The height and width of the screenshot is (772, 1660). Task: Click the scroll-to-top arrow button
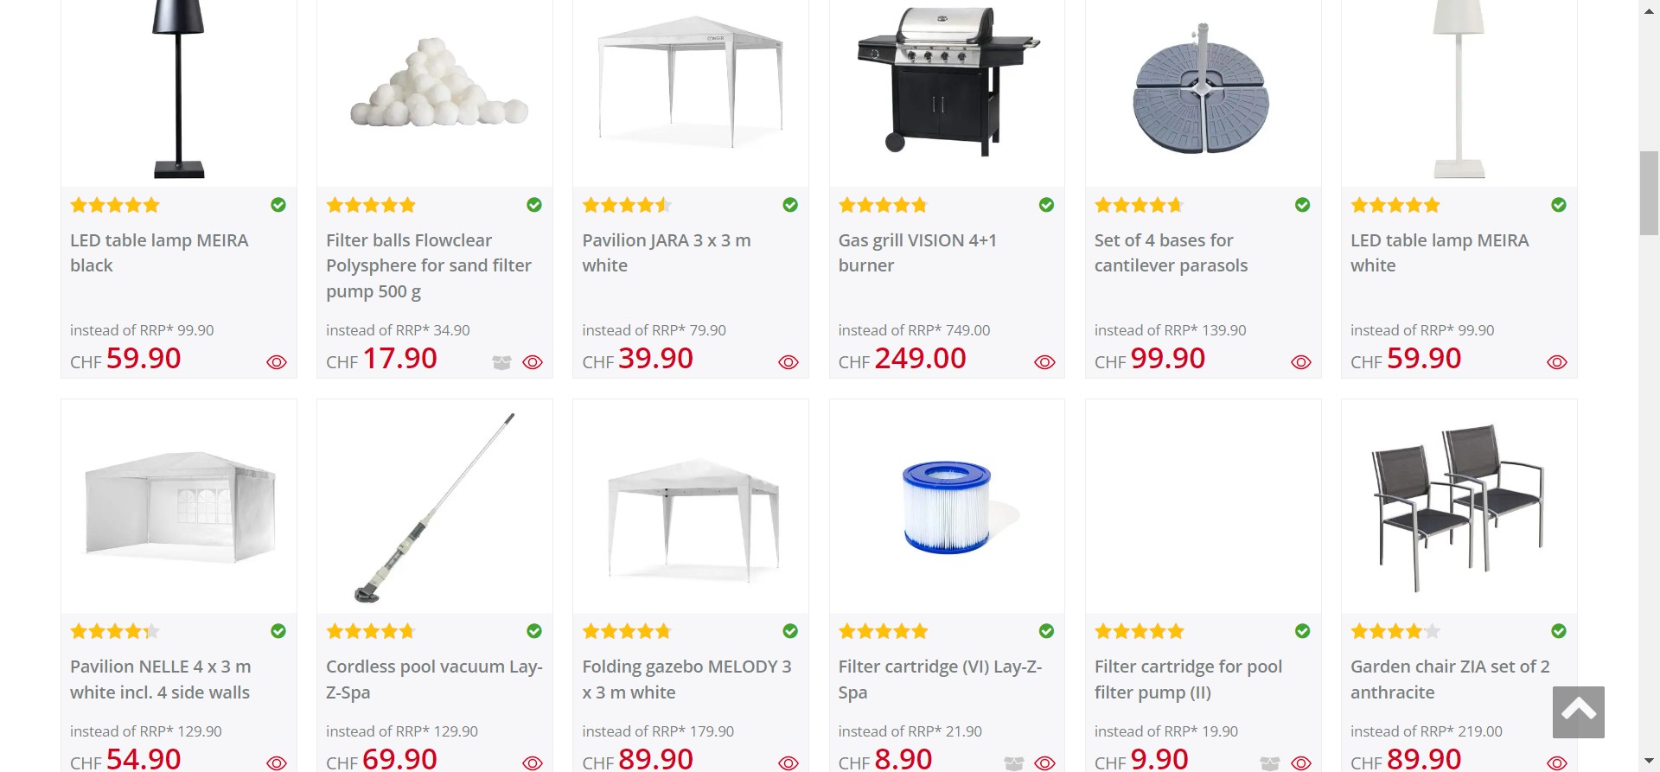click(1578, 711)
